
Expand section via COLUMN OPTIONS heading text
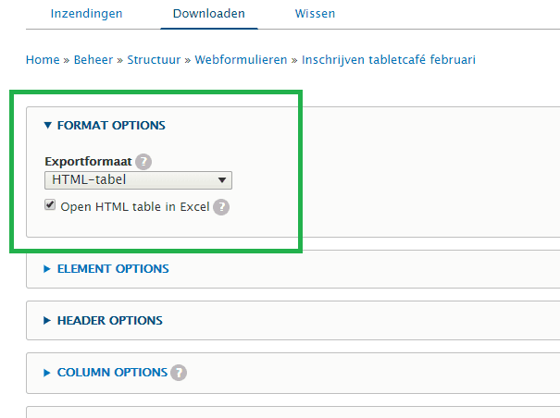[x=112, y=373]
